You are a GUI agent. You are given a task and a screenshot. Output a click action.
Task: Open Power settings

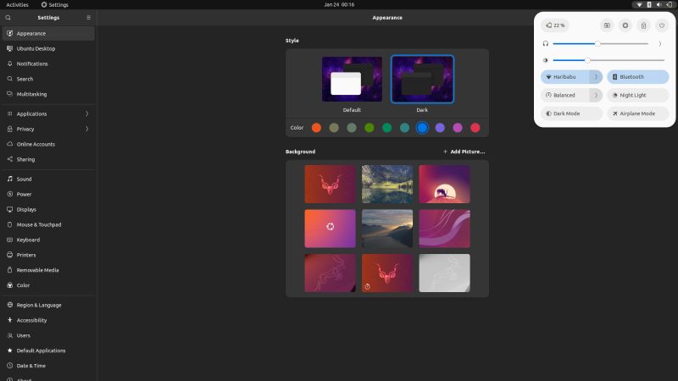tap(48, 194)
